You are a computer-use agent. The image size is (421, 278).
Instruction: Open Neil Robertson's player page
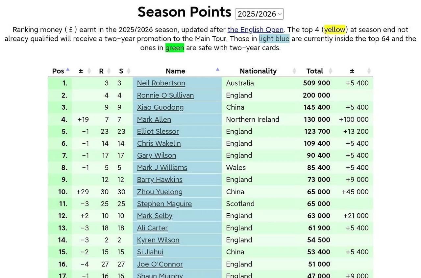(x=161, y=83)
